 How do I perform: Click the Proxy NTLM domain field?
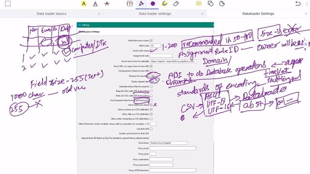coord(173,170)
